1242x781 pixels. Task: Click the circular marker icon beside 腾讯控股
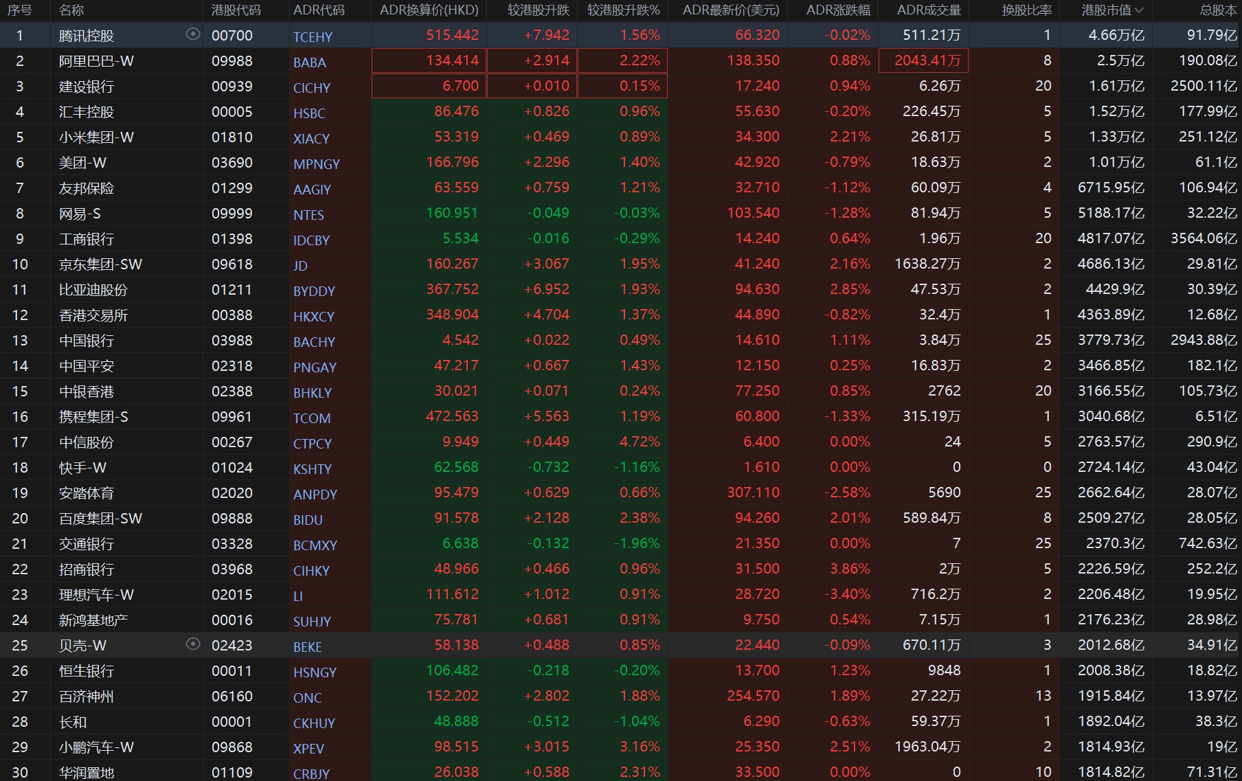tap(193, 34)
